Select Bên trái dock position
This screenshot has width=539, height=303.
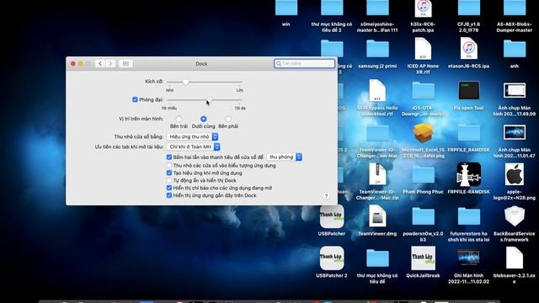click(x=179, y=119)
